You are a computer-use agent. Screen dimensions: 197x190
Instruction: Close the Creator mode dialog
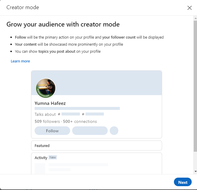coord(190,8)
